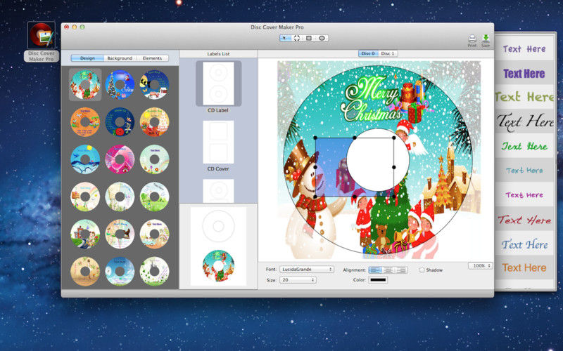Viewport: 563px width, 351px height.
Task: Select the CD Cover template thumbnail
Action: pos(218,142)
